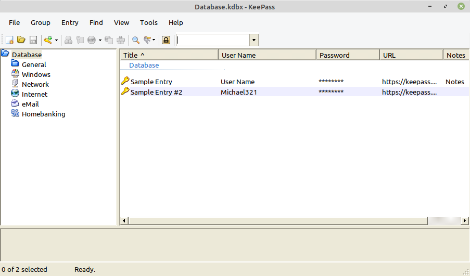Click the General folder icon
470x276 pixels.
tap(15, 63)
